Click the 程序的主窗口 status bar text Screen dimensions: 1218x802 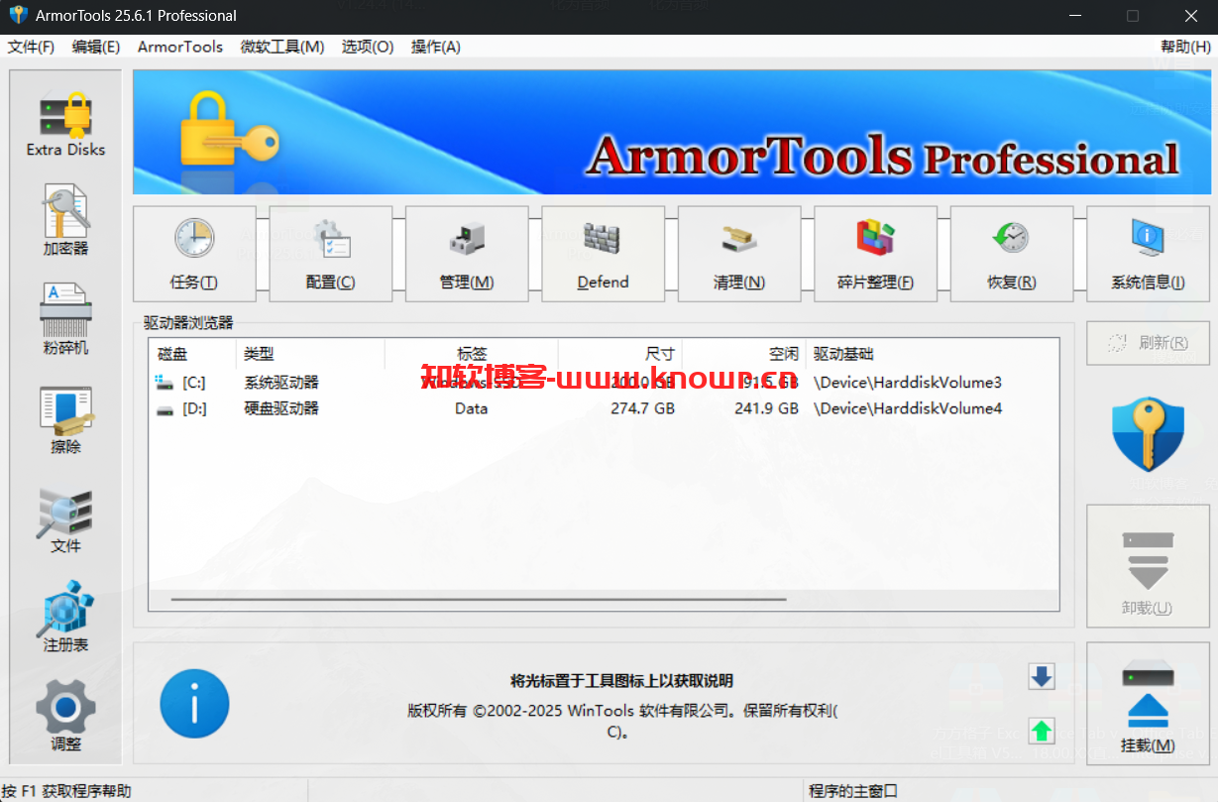pos(853,791)
